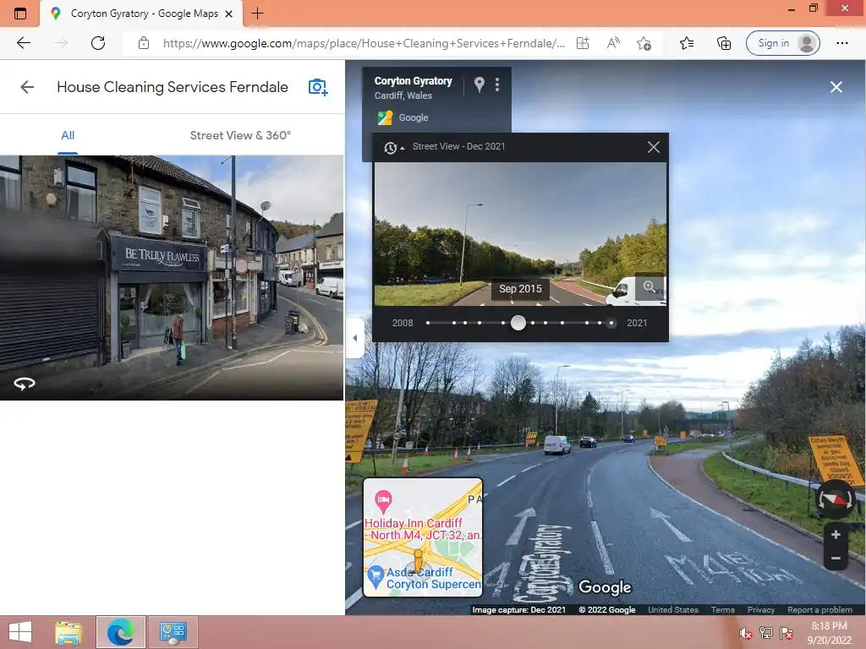This screenshot has height=649, width=866.
Task: Click the site lock icon in address bar
Action: point(144,43)
